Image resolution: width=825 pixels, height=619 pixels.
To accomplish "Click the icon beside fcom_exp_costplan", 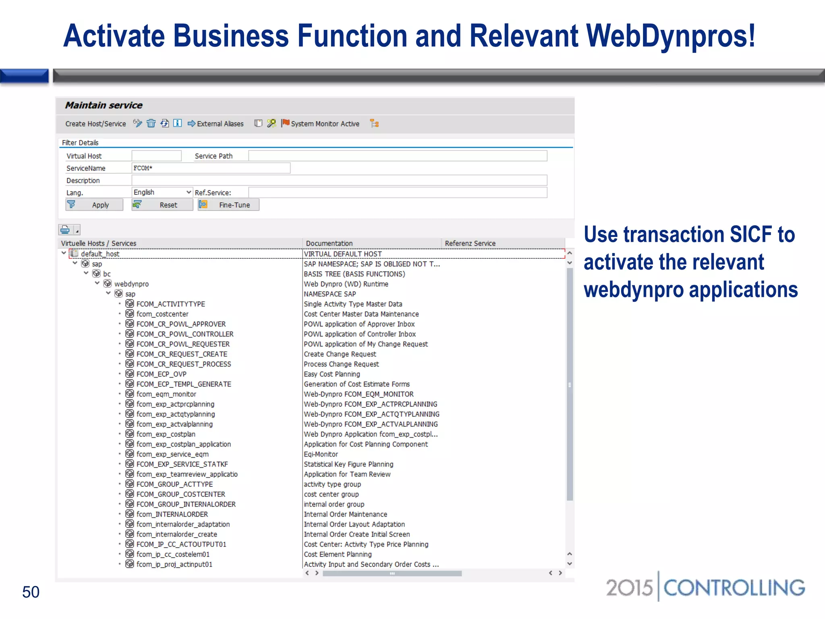I will 130,434.
